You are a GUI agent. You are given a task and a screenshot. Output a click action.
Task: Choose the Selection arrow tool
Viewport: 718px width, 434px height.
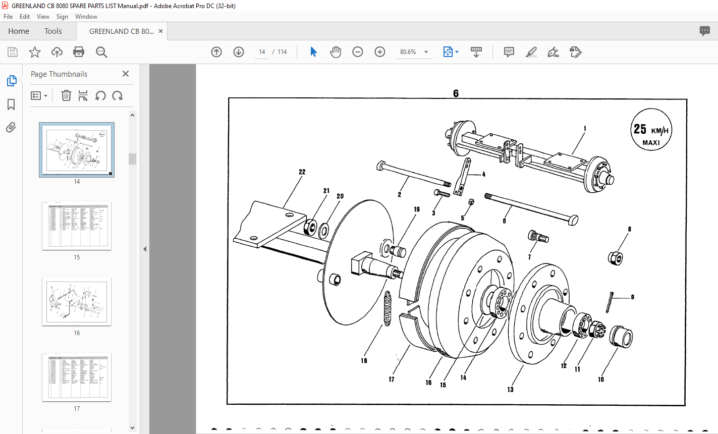click(313, 52)
